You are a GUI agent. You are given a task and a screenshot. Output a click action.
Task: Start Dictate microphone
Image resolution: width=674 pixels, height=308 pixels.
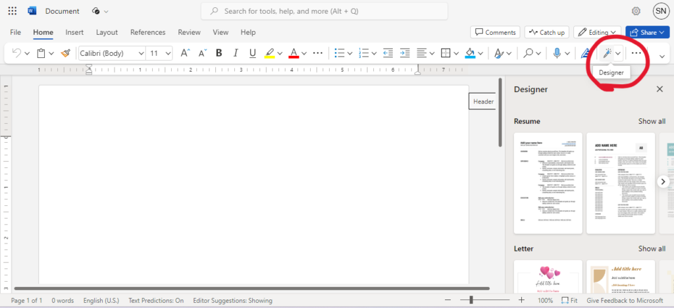point(557,53)
